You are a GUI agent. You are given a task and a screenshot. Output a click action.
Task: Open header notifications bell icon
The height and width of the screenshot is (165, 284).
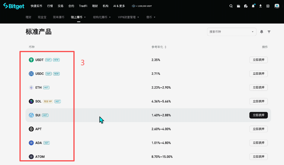[253, 6]
